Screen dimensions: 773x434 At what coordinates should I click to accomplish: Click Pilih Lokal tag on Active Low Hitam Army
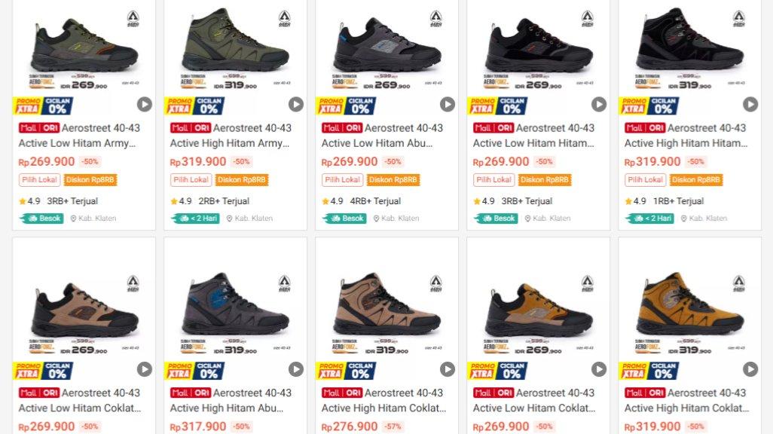pos(40,180)
